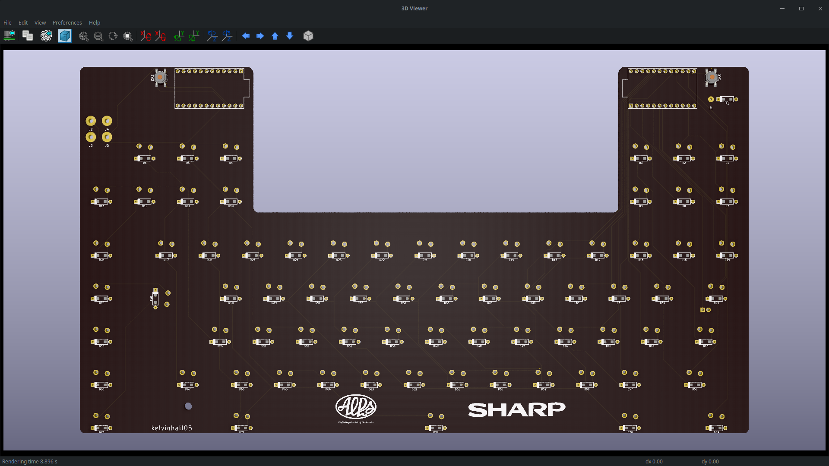Rotate the board counterclockwise on X axis

pyautogui.click(x=160, y=36)
